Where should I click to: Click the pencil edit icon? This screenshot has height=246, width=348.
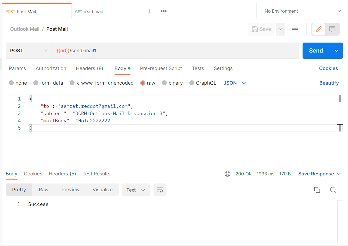pos(318,29)
